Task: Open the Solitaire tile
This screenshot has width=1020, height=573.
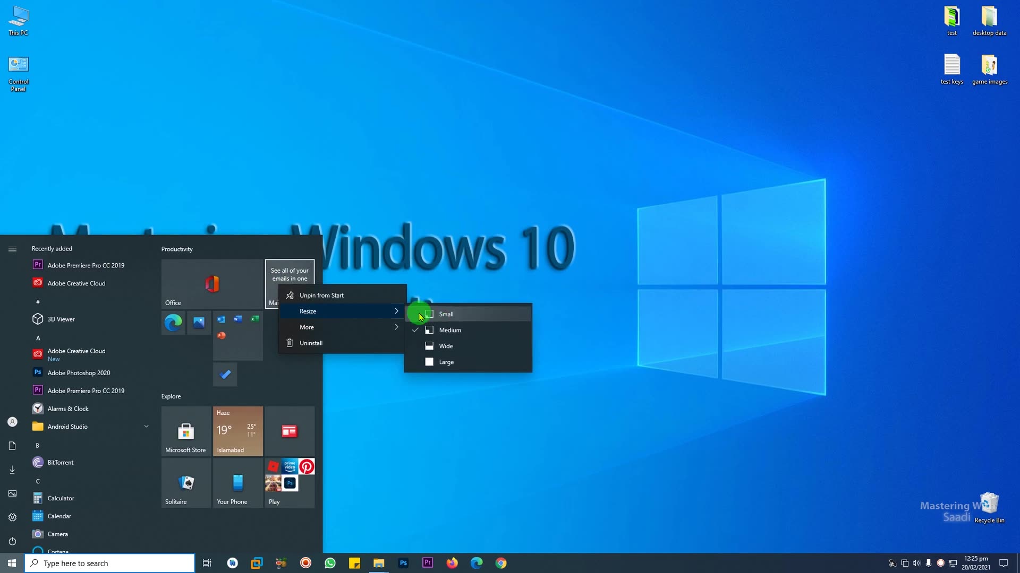Action: 185,483
